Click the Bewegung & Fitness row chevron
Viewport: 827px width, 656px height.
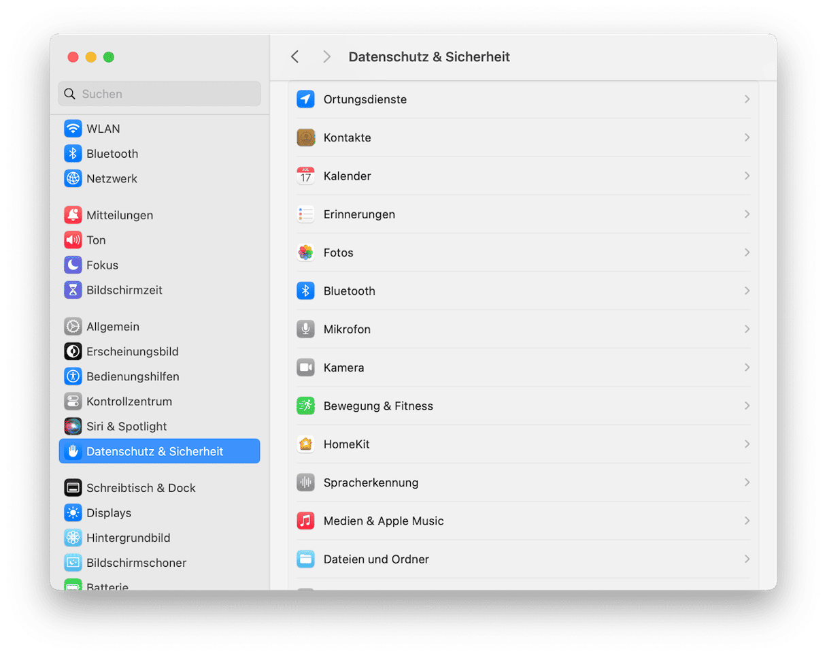tap(747, 406)
